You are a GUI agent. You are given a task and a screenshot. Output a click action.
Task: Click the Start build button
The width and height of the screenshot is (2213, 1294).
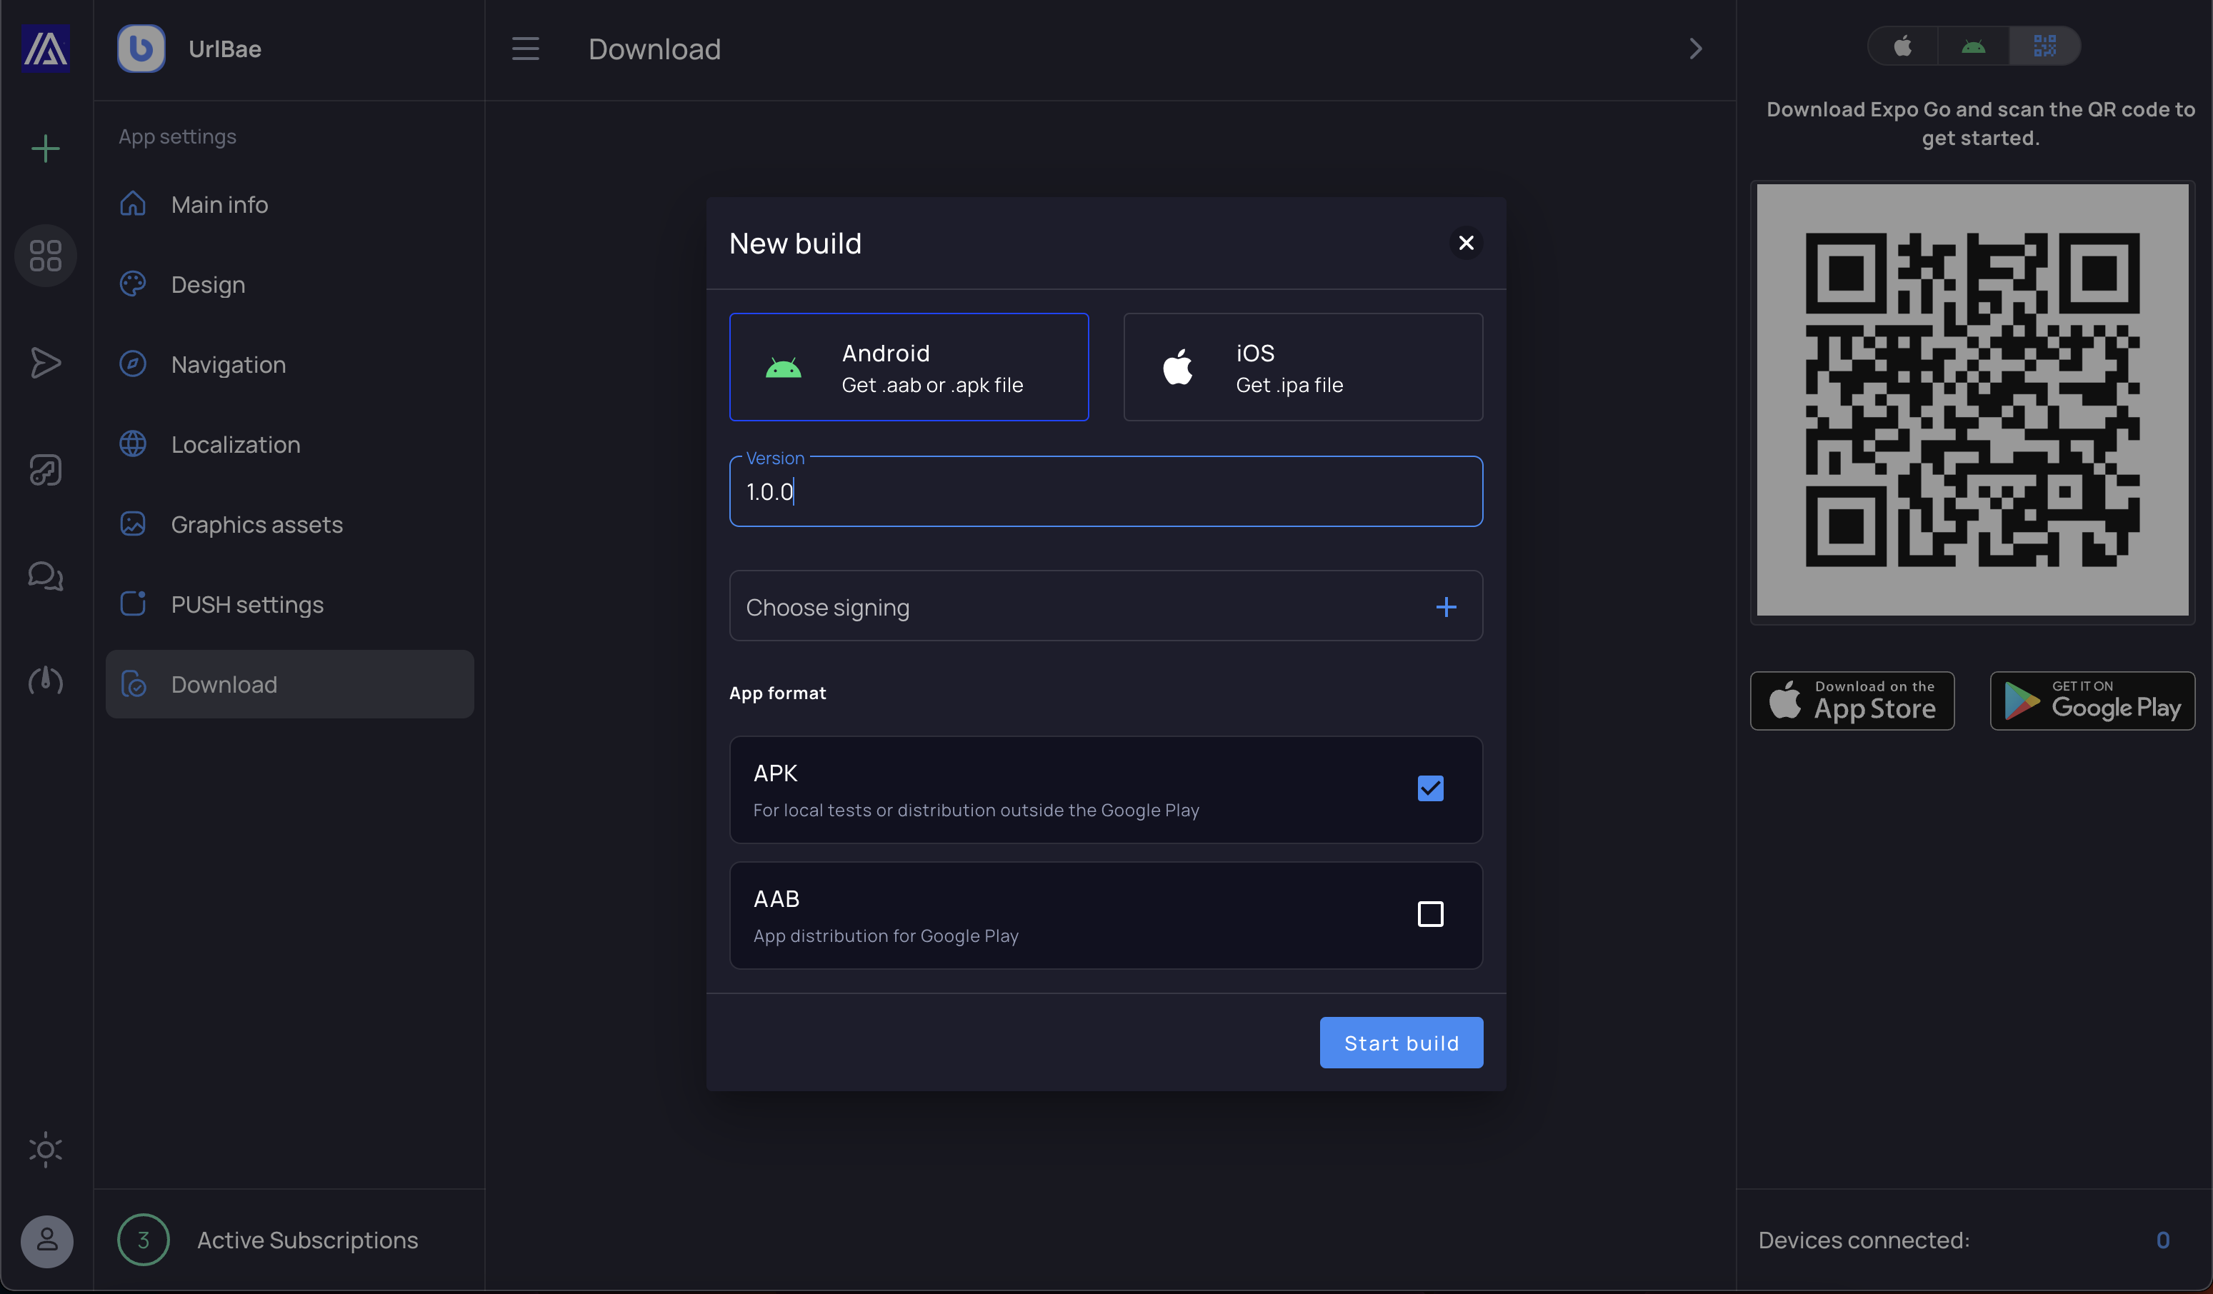(1401, 1042)
